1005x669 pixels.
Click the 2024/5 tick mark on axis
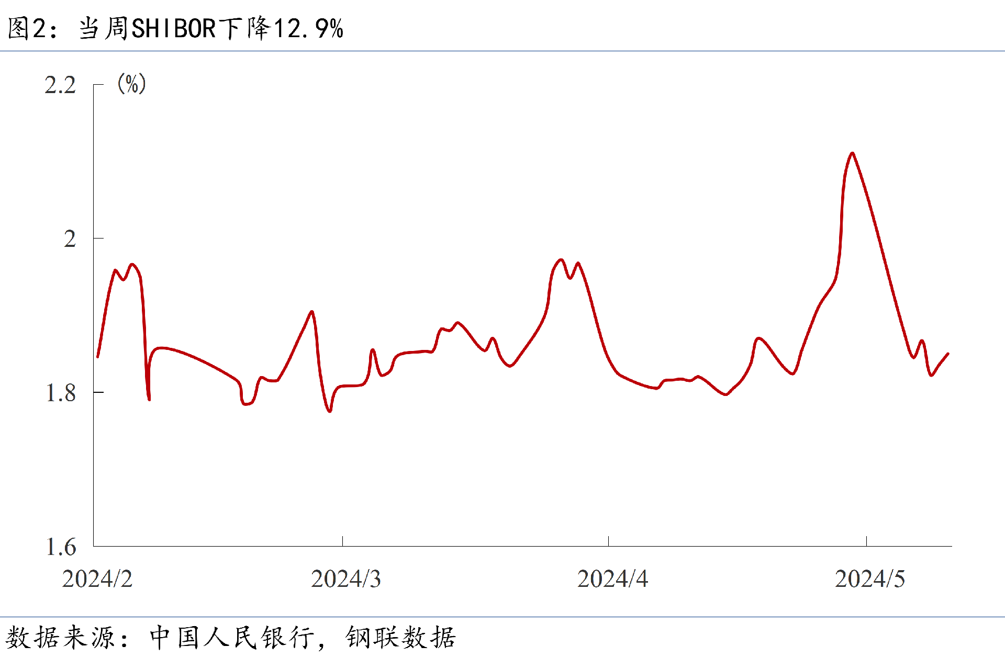point(866,541)
